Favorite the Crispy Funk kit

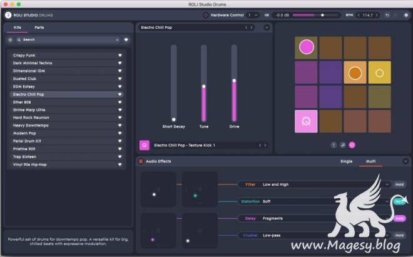point(120,55)
